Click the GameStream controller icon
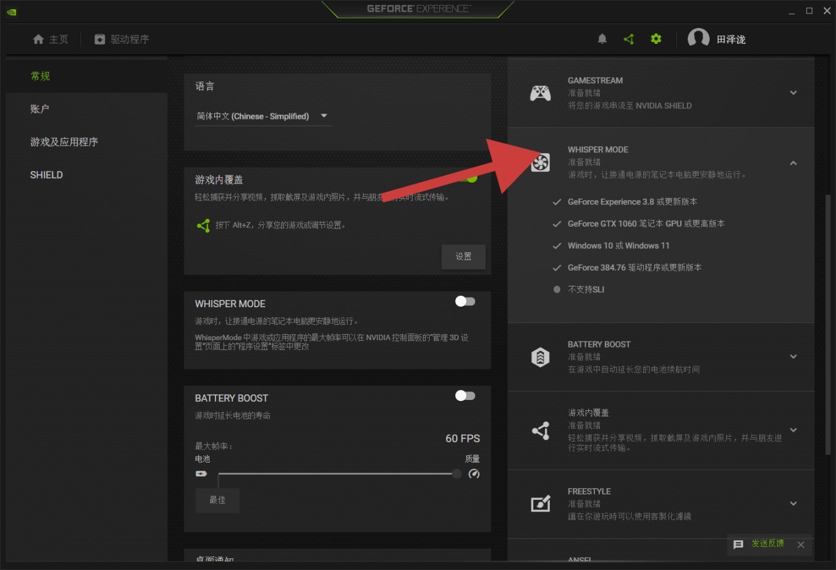The height and width of the screenshot is (570, 836). 540,93
